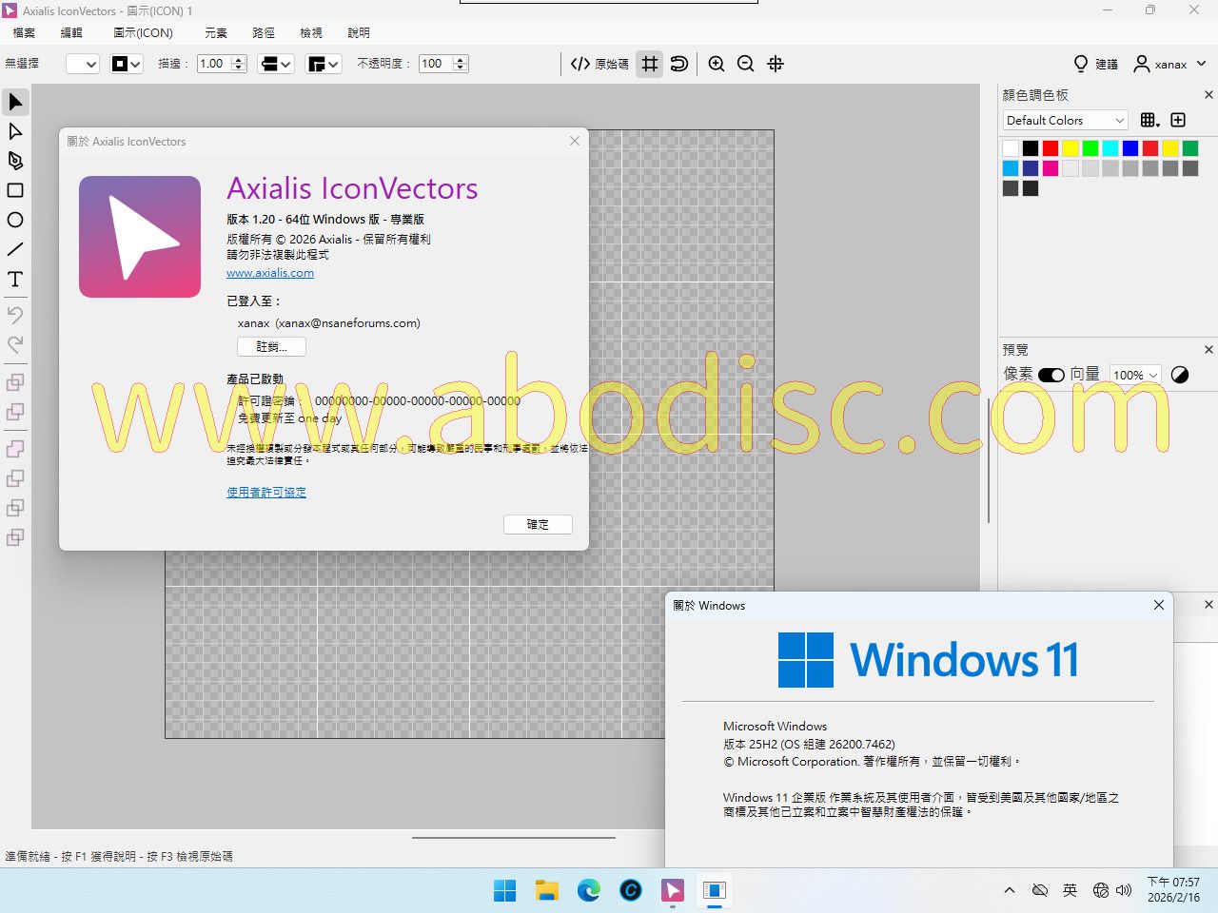Image resolution: width=1218 pixels, height=913 pixels.
Task: Open the xanax user account dropdown
Action: (x=1170, y=64)
